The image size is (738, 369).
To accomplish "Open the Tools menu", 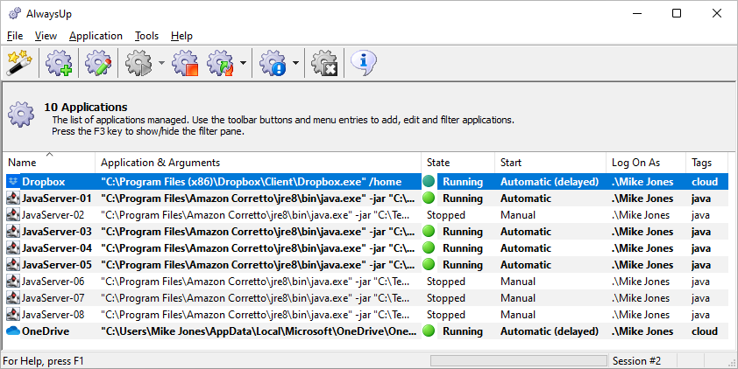I will click(147, 36).
